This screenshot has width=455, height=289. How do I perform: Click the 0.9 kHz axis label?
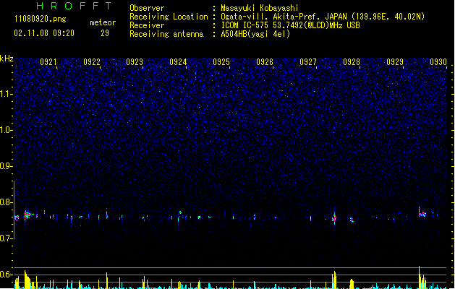click(x=7, y=166)
